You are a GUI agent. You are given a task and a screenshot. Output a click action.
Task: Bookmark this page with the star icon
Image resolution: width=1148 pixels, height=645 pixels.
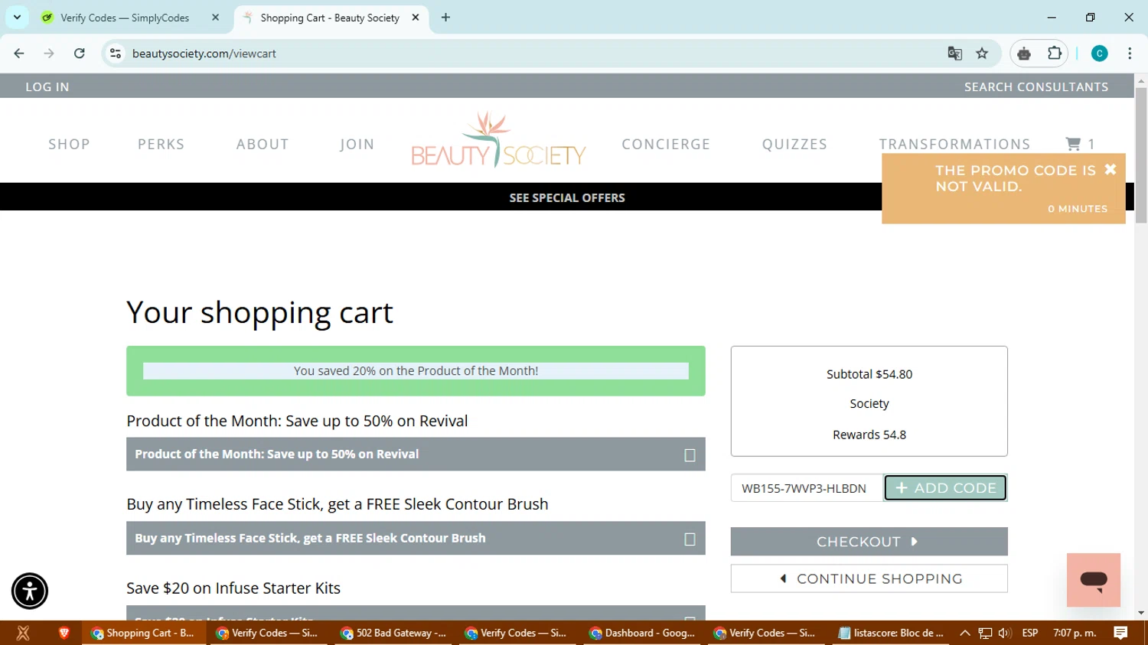982,54
